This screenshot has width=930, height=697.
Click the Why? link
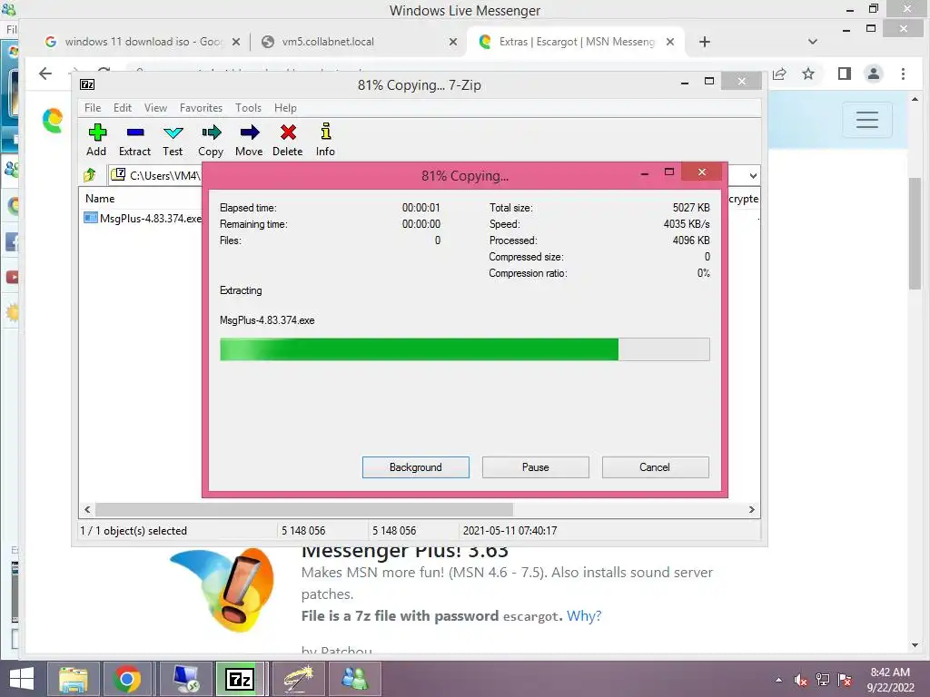[x=584, y=616]
